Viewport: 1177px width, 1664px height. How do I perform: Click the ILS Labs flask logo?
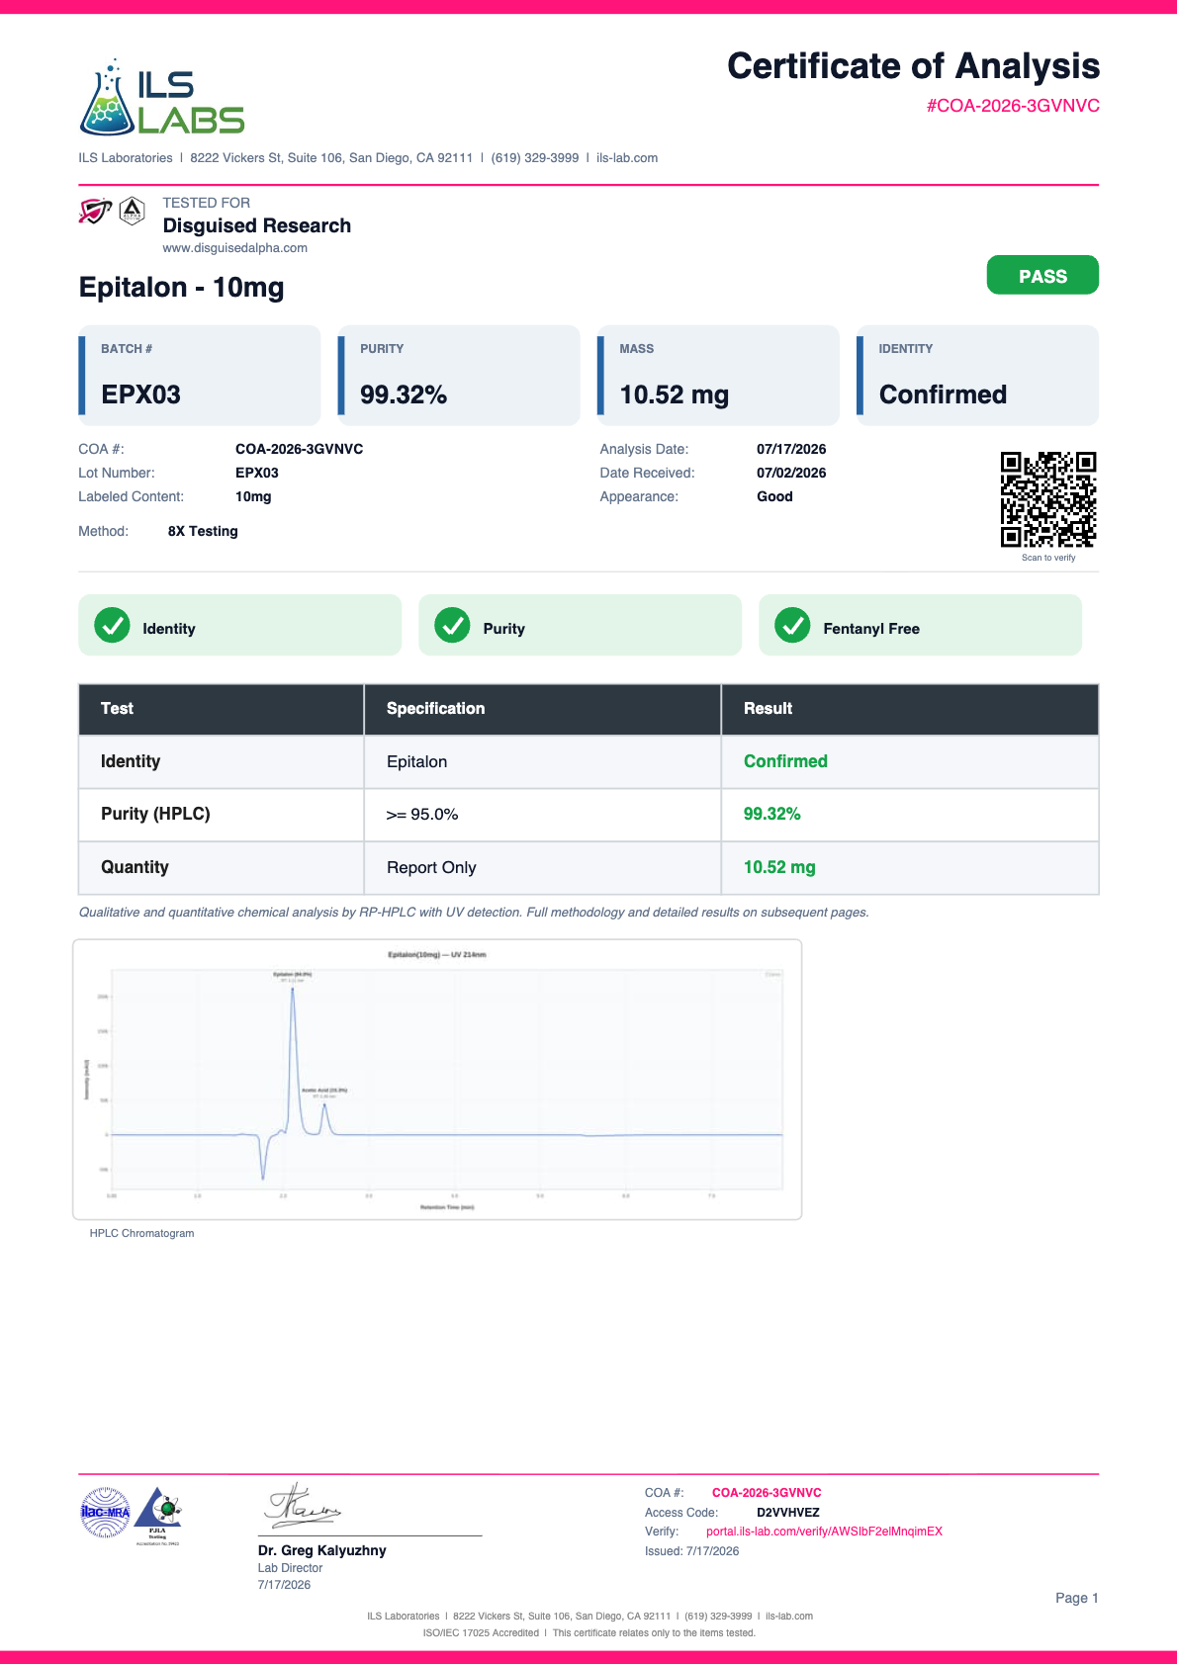point(162,98)
